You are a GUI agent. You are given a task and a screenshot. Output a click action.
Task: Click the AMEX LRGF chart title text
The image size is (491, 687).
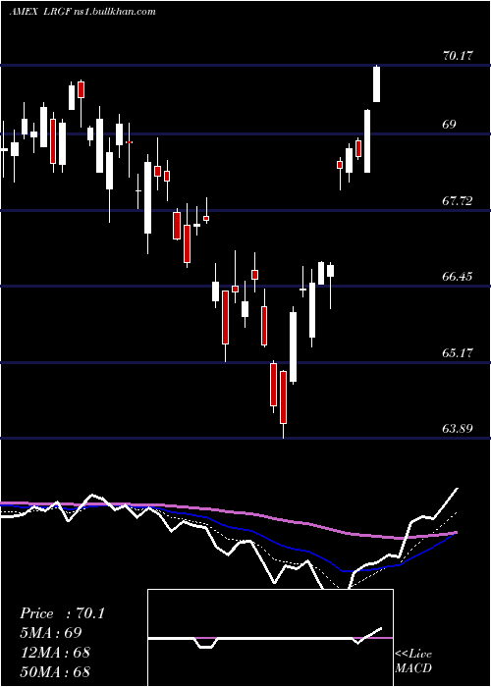tap(82, 11)
